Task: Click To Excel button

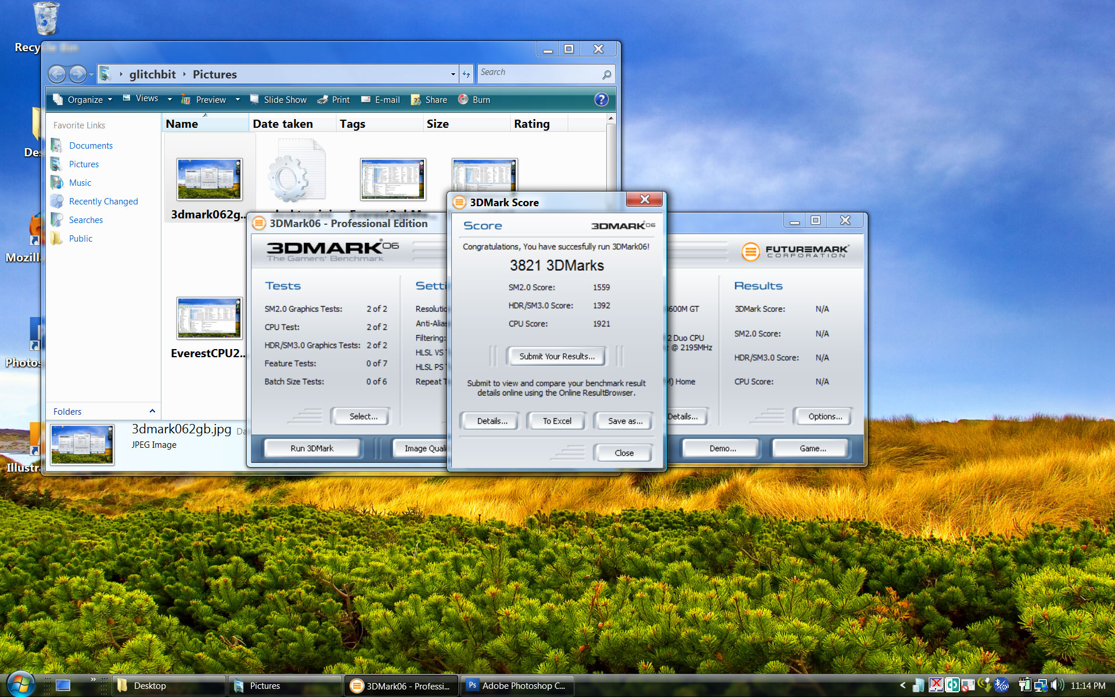Action: (x=557, y=421)
